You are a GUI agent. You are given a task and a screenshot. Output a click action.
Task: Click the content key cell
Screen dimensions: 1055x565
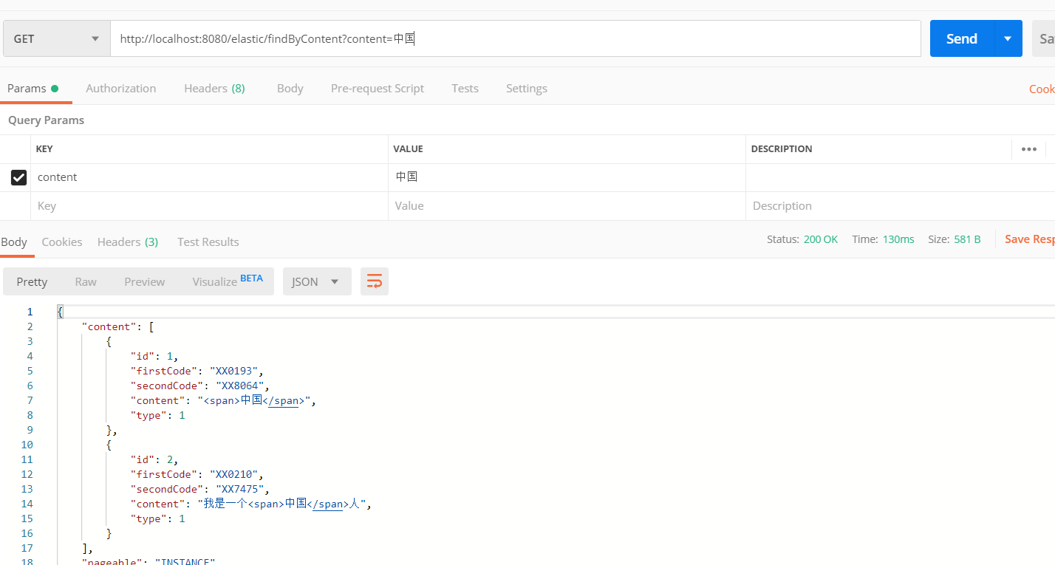210,177
